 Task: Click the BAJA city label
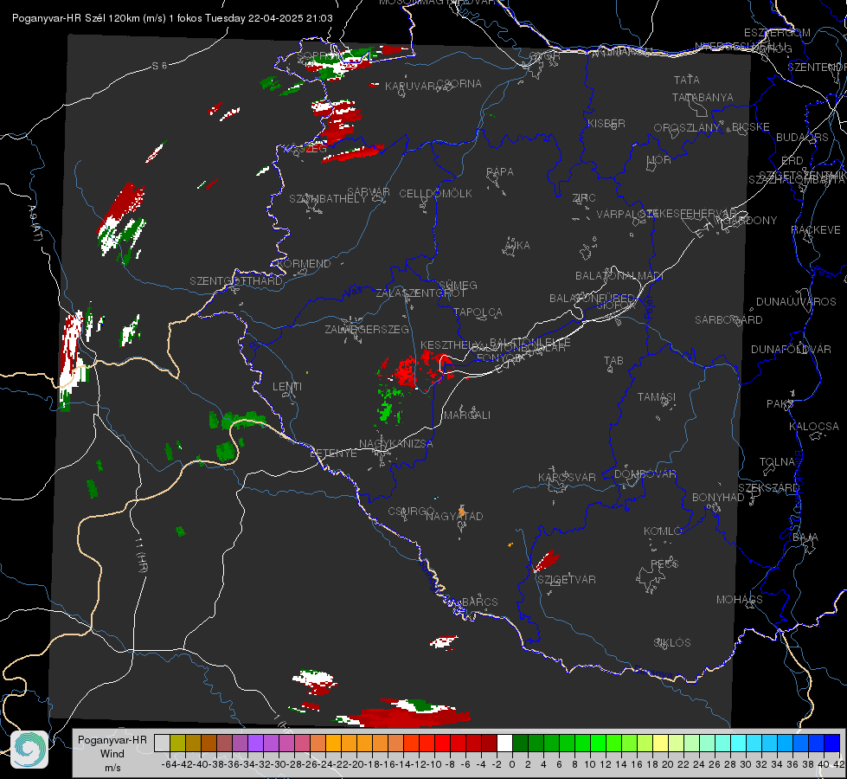click(x=805, y=538)
